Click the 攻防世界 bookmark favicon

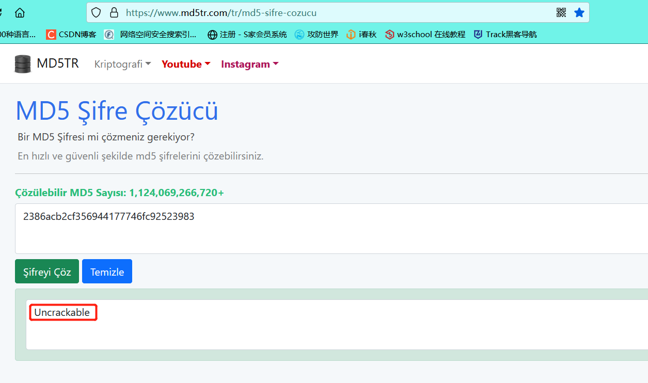[299, 34]
